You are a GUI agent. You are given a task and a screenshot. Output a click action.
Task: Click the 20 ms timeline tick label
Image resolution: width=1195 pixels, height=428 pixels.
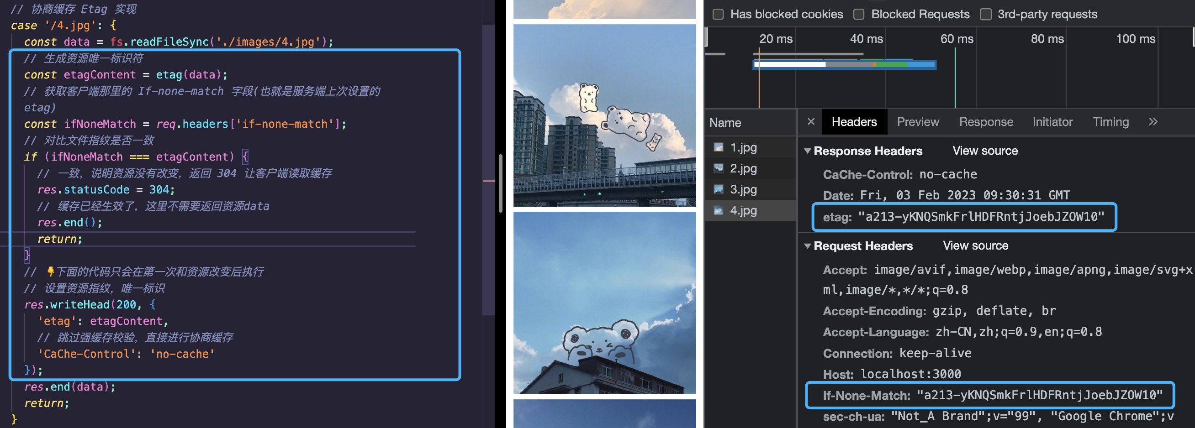[x=776, y=39]
